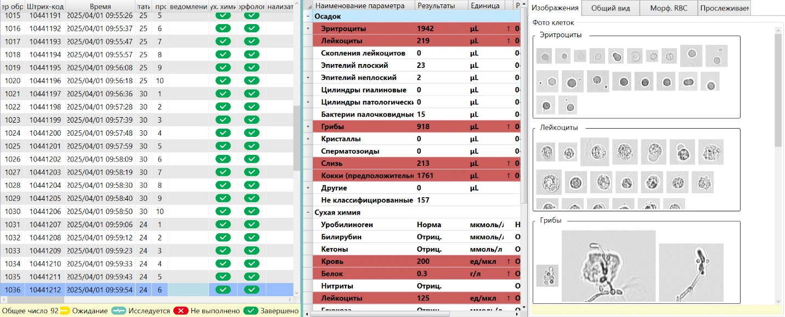Expand the Кристаллы parameter row
The width and height of the screenshot is (785, 317).
308,139
